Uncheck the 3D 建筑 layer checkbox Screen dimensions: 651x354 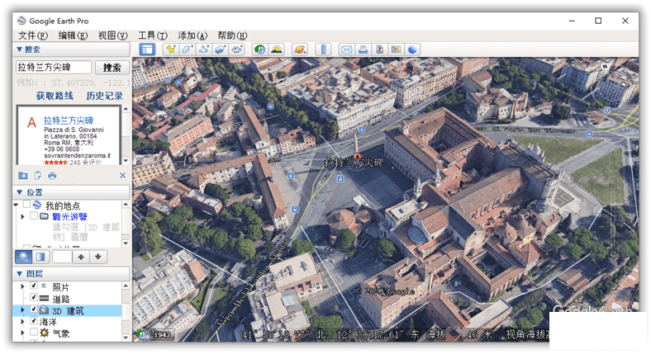pos(34,309)
